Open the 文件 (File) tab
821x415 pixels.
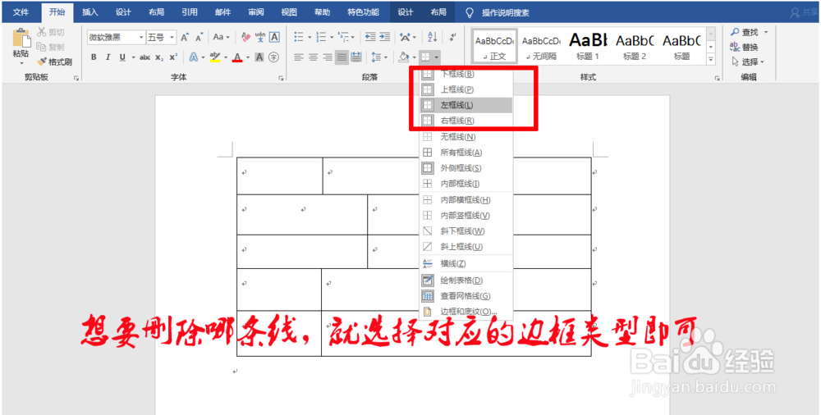pos(21,12)
